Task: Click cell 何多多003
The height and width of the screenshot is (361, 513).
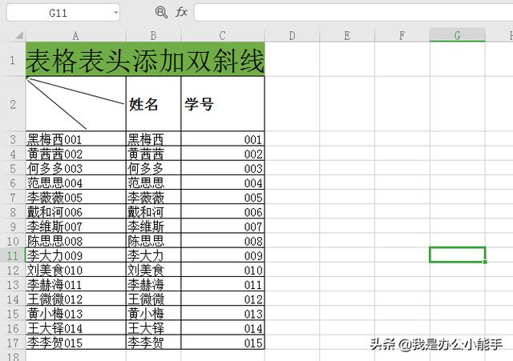Action: [x=76, y=168]
